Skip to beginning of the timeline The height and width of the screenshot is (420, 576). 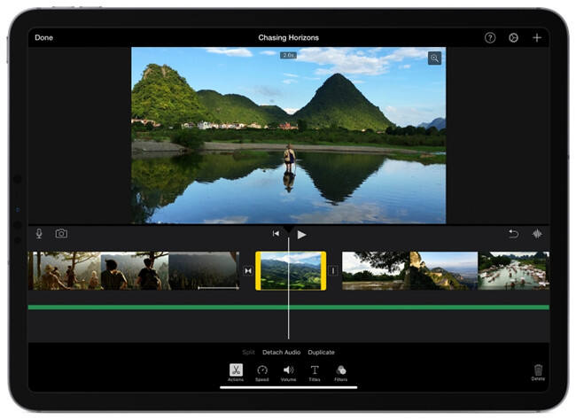pos(276,234)
